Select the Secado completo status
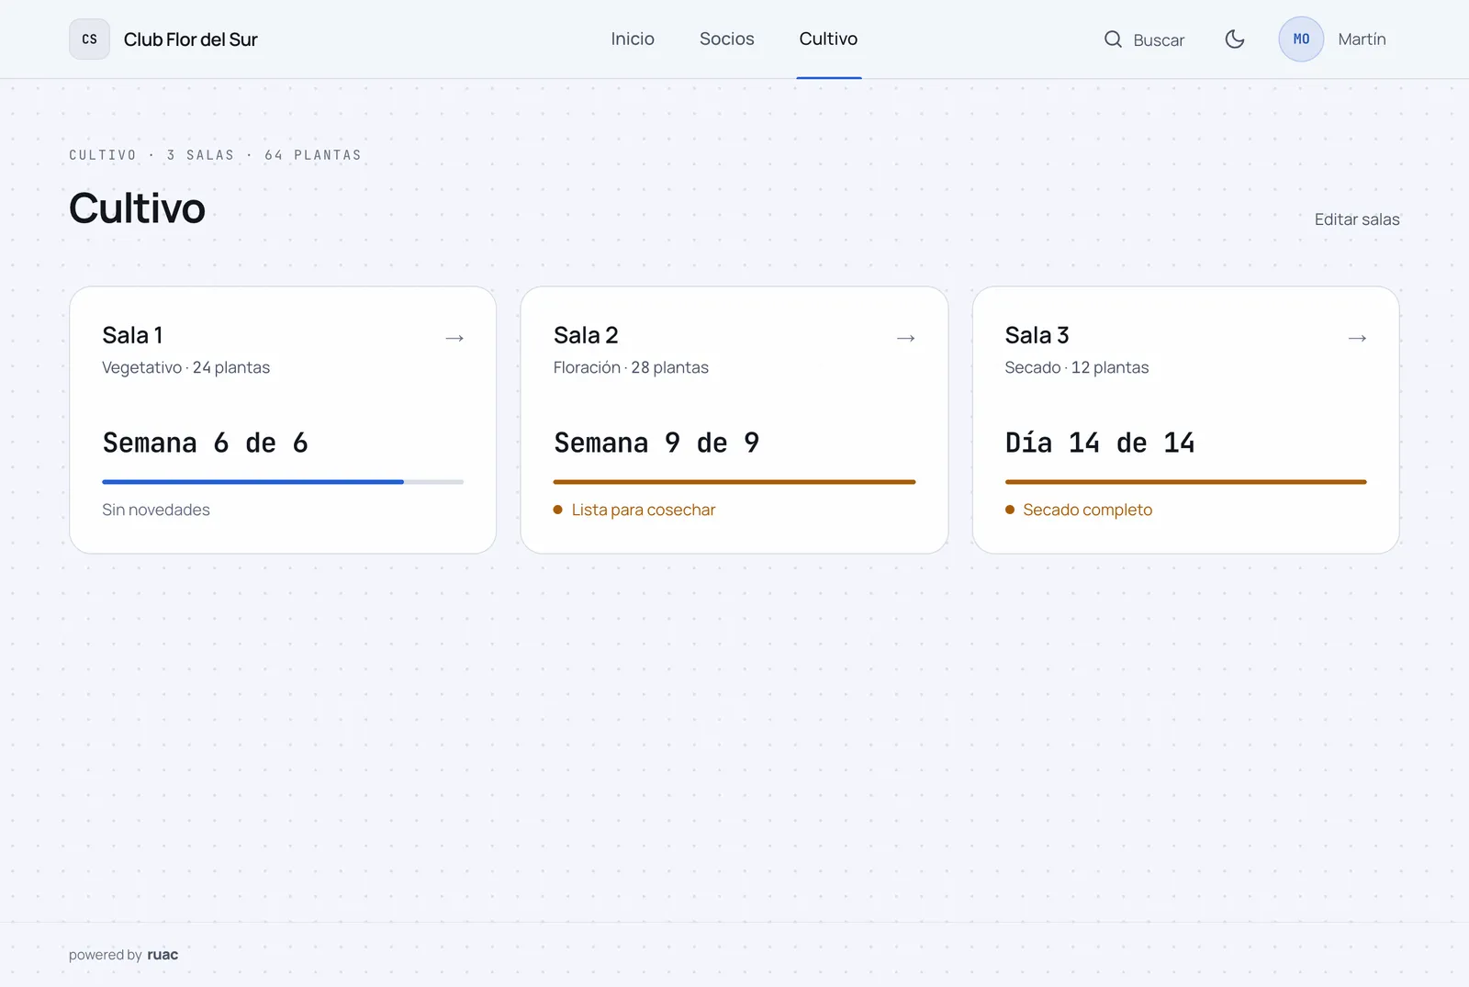Viewport: 1469px width, 987px height. point(1079,510)
